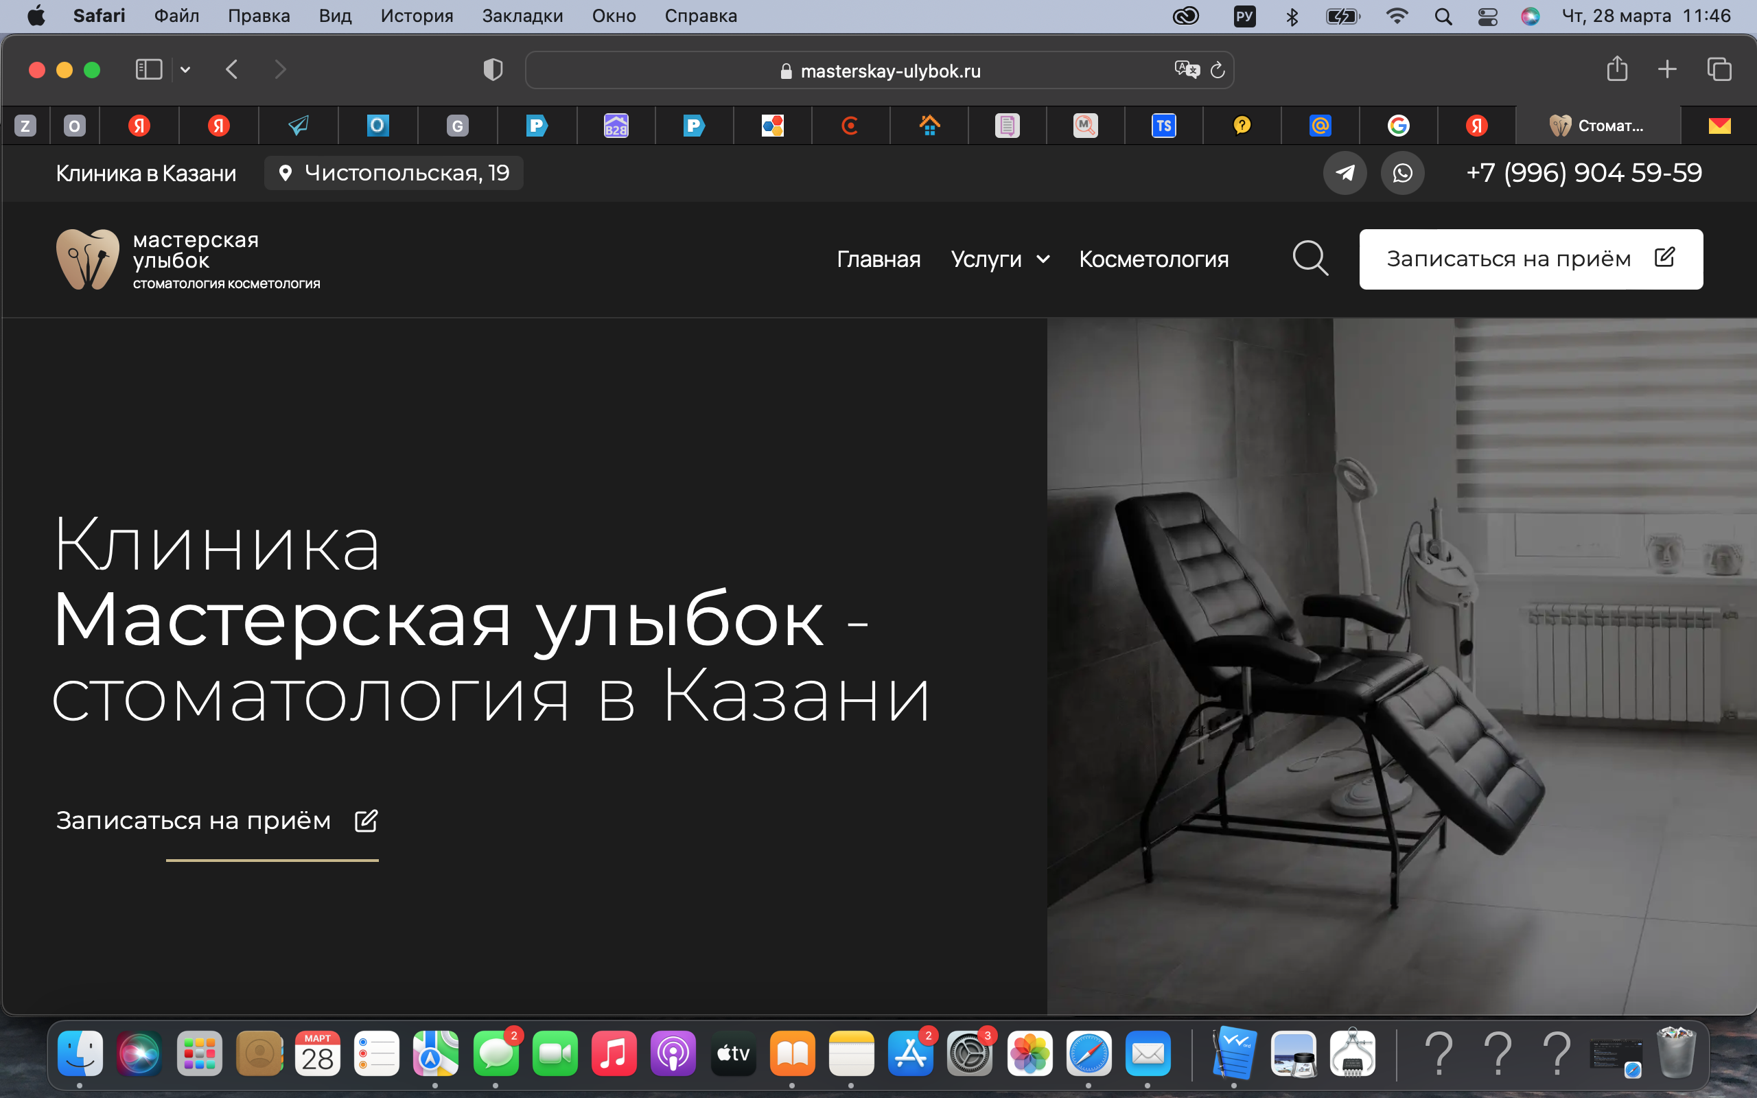This screenshot has width=1757, height=1098.
Task: Open the Справка menu
Action: click(x=701, y=16)
